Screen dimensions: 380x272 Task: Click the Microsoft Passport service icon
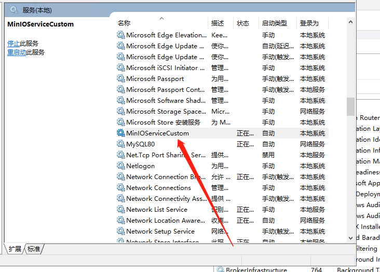[121, 79]
